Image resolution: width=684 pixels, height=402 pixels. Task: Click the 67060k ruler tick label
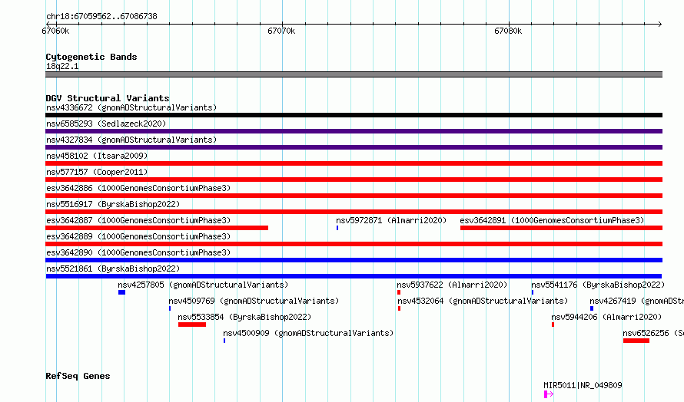[55, 31]
